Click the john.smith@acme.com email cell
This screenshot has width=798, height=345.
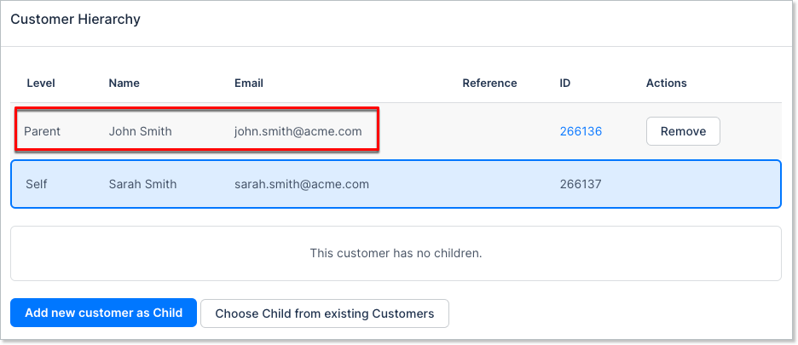click(x=298, y=131)
